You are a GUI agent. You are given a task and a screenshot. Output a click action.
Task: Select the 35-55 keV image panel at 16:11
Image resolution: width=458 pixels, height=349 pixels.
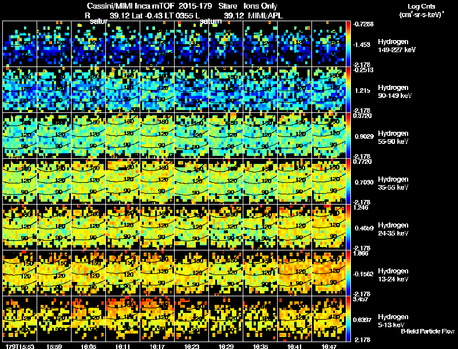pyautogui.click(x=123, y=182)
